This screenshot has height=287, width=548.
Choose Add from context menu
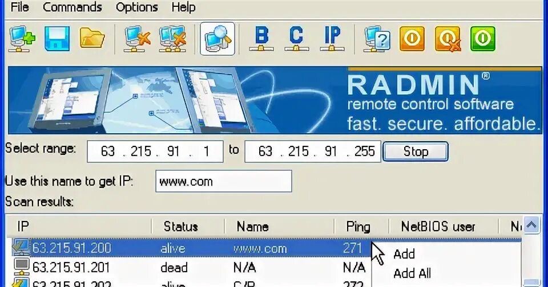click(404, 254)
